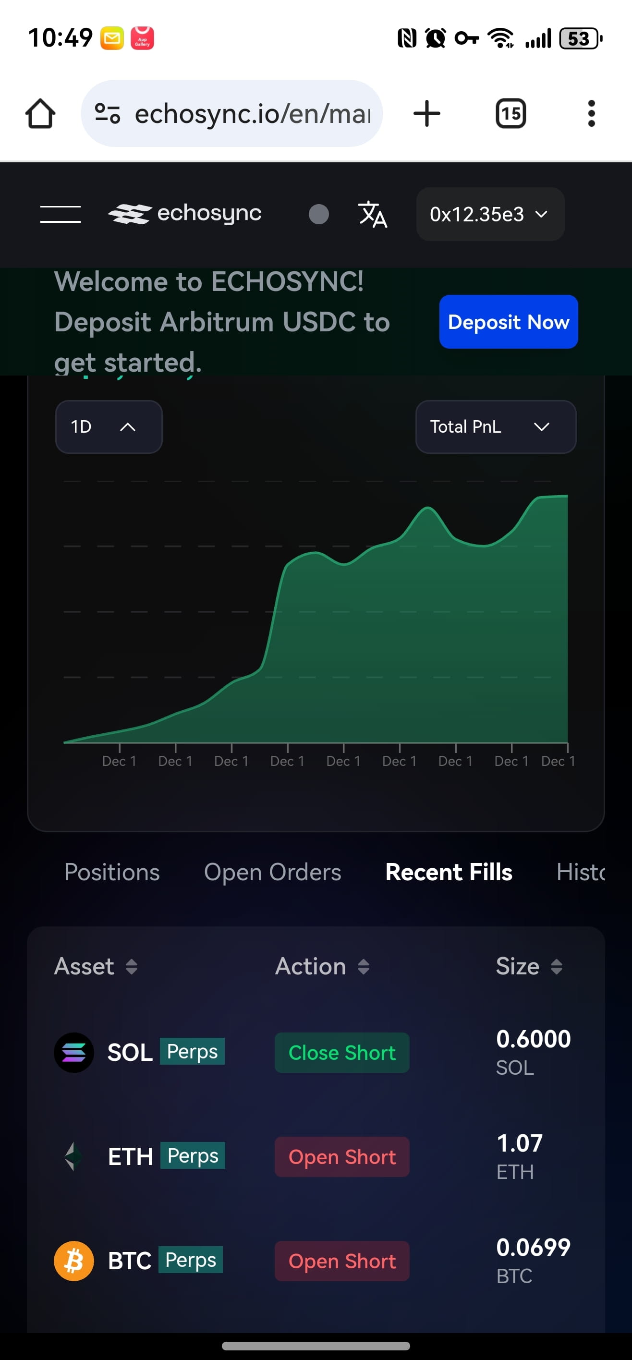
Task: Open browser home page
Action: tap(40, 113)
